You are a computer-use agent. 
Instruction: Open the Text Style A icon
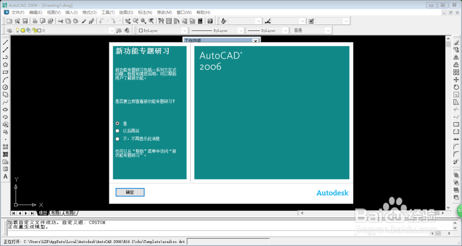click(x=224, y=21)
